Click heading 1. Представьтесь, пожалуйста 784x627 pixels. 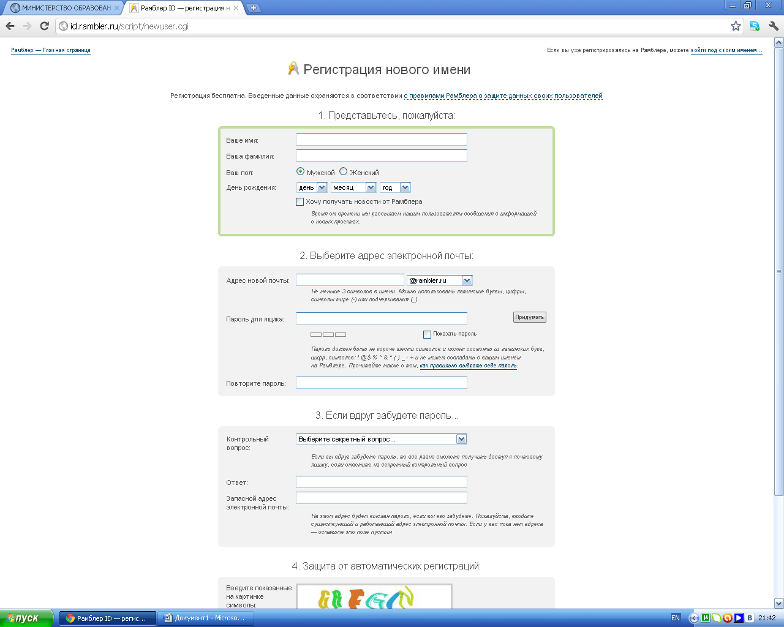pos(386,115)
